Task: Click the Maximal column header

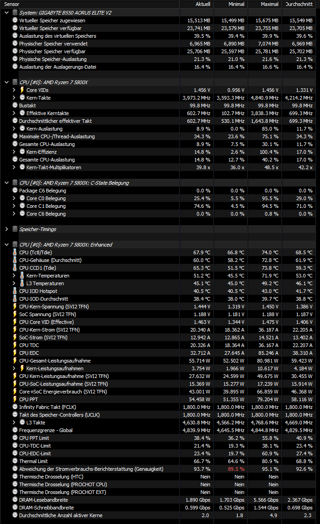Action: click(265, 4)
